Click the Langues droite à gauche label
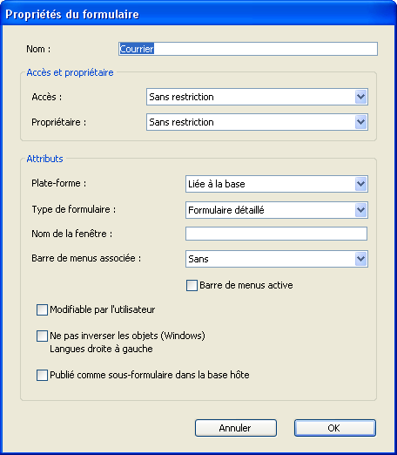The image size is (397, 455). tap(101, 349)
